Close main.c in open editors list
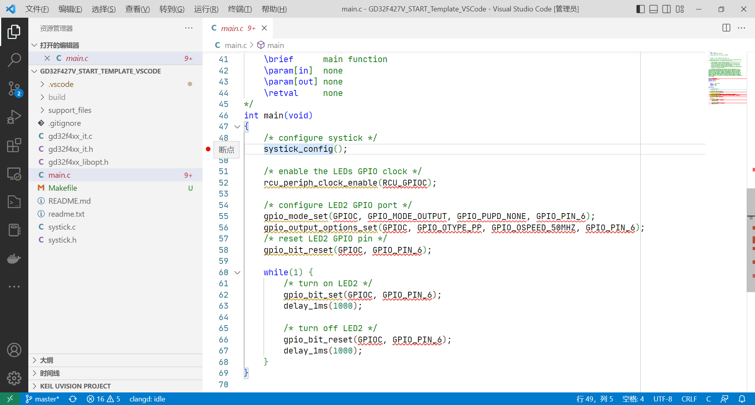The width and height of the screenshot is (755, 405). coord(47,58)
